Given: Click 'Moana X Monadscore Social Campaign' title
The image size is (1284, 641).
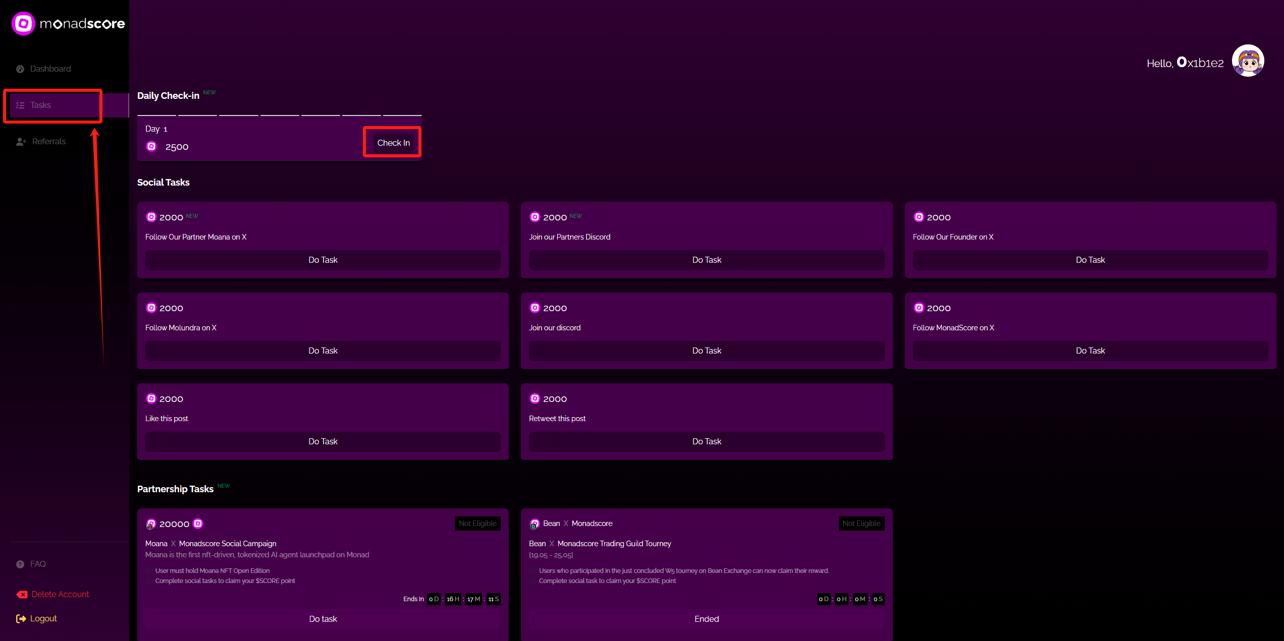Looking at the screenshot, I should (211, 544).
